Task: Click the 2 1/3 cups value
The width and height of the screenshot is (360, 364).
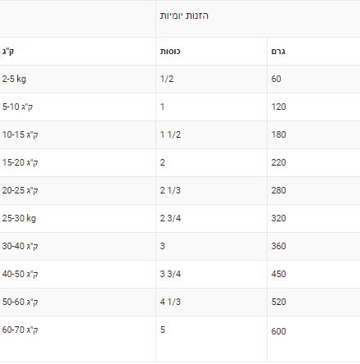Action: point(170,190)
